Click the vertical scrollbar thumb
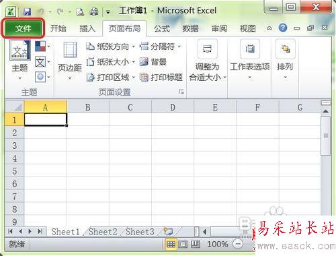Screen dimensions: 336x256 326,135
